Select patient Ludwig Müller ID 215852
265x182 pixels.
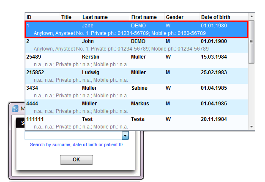coord(137,76)
